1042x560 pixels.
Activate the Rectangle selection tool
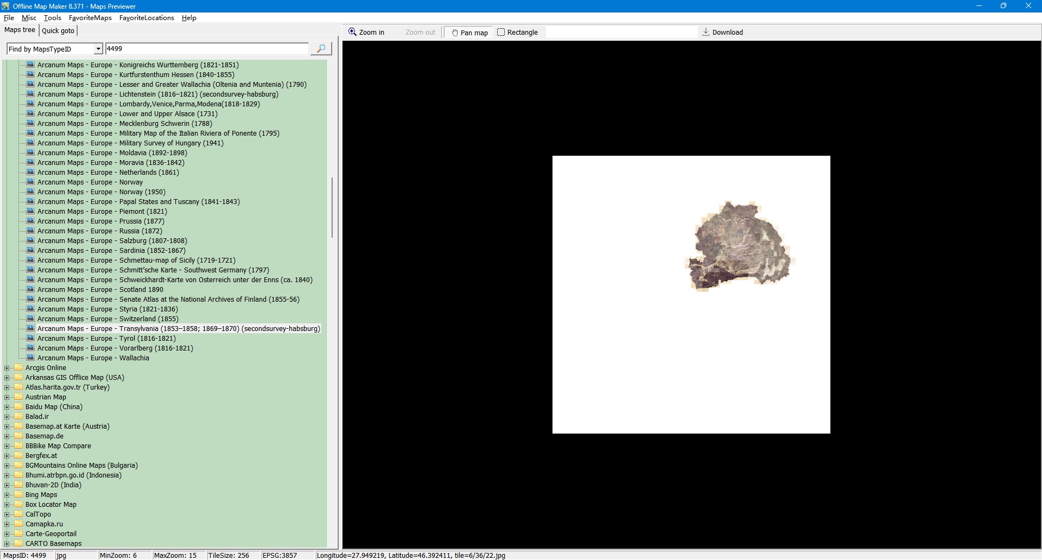517,33
